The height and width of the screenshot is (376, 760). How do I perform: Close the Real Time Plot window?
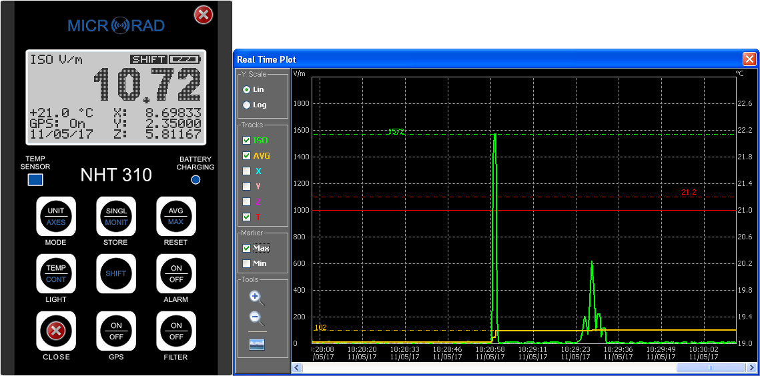(x=749, y=59)
